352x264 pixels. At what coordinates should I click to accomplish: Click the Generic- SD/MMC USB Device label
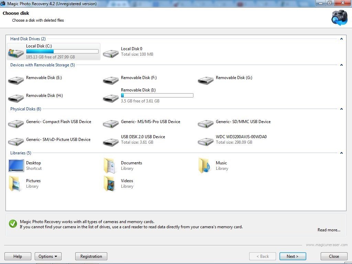click(x=243, y=122)
